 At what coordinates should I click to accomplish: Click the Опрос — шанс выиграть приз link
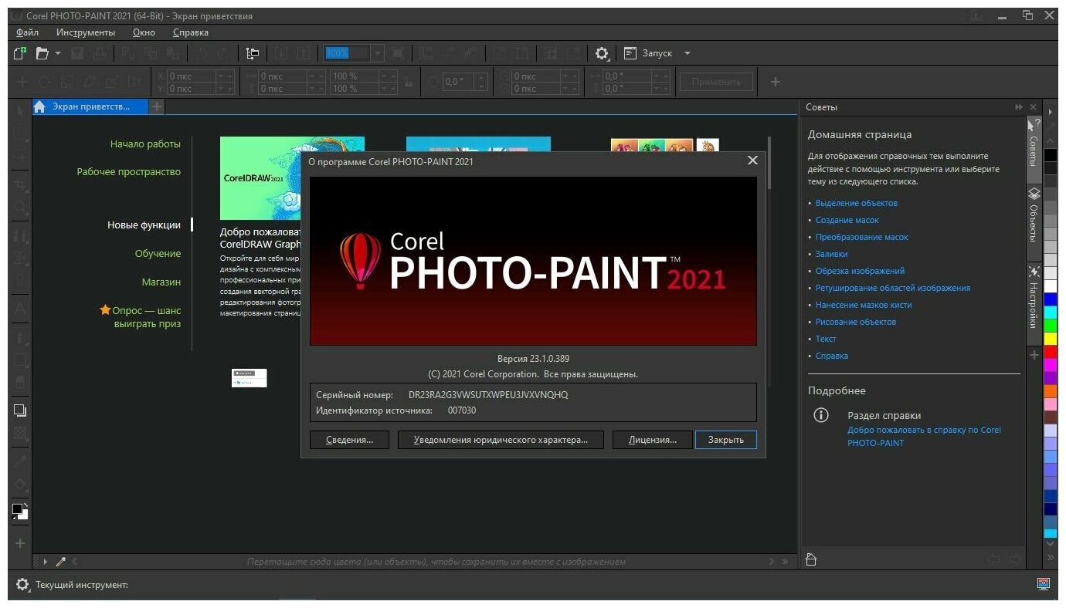tap(141, 317)
